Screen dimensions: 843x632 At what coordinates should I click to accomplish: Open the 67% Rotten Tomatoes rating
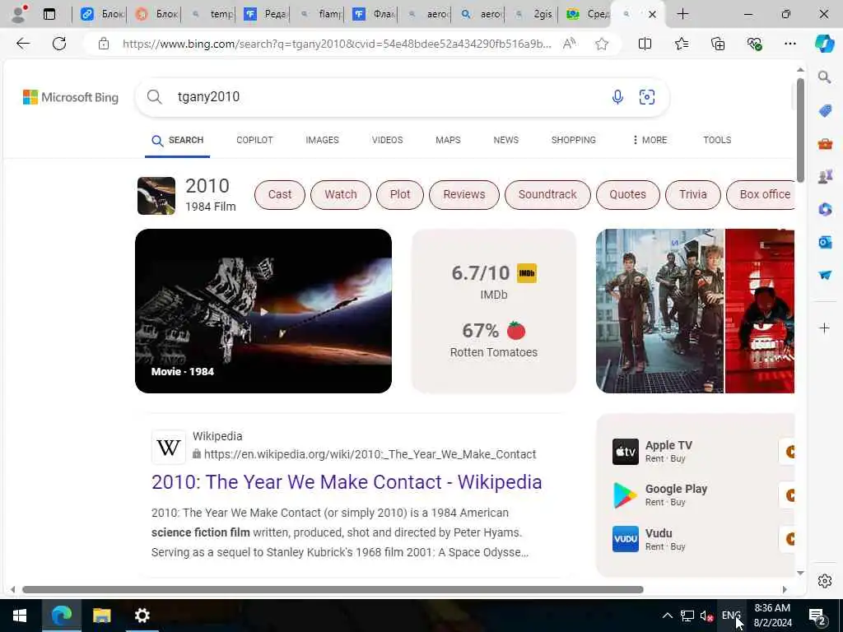(494, 340)
